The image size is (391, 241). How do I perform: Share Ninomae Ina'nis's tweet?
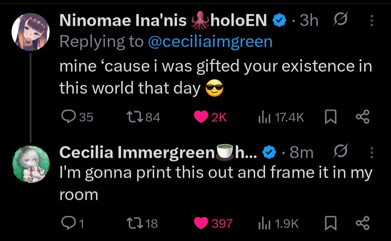point(362,117)
